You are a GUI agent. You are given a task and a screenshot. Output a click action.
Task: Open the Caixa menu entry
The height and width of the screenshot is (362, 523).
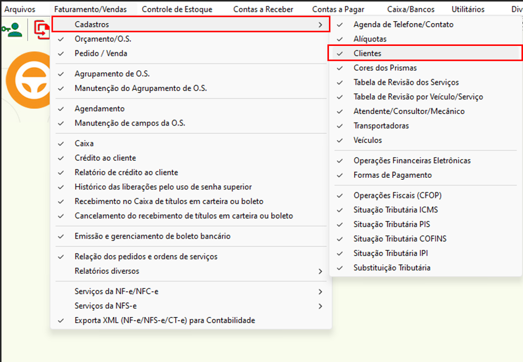coord(191,143)
